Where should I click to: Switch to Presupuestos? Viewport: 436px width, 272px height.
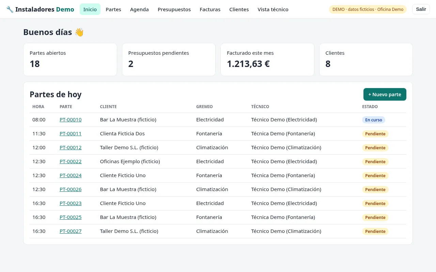[x=174, y=10]
